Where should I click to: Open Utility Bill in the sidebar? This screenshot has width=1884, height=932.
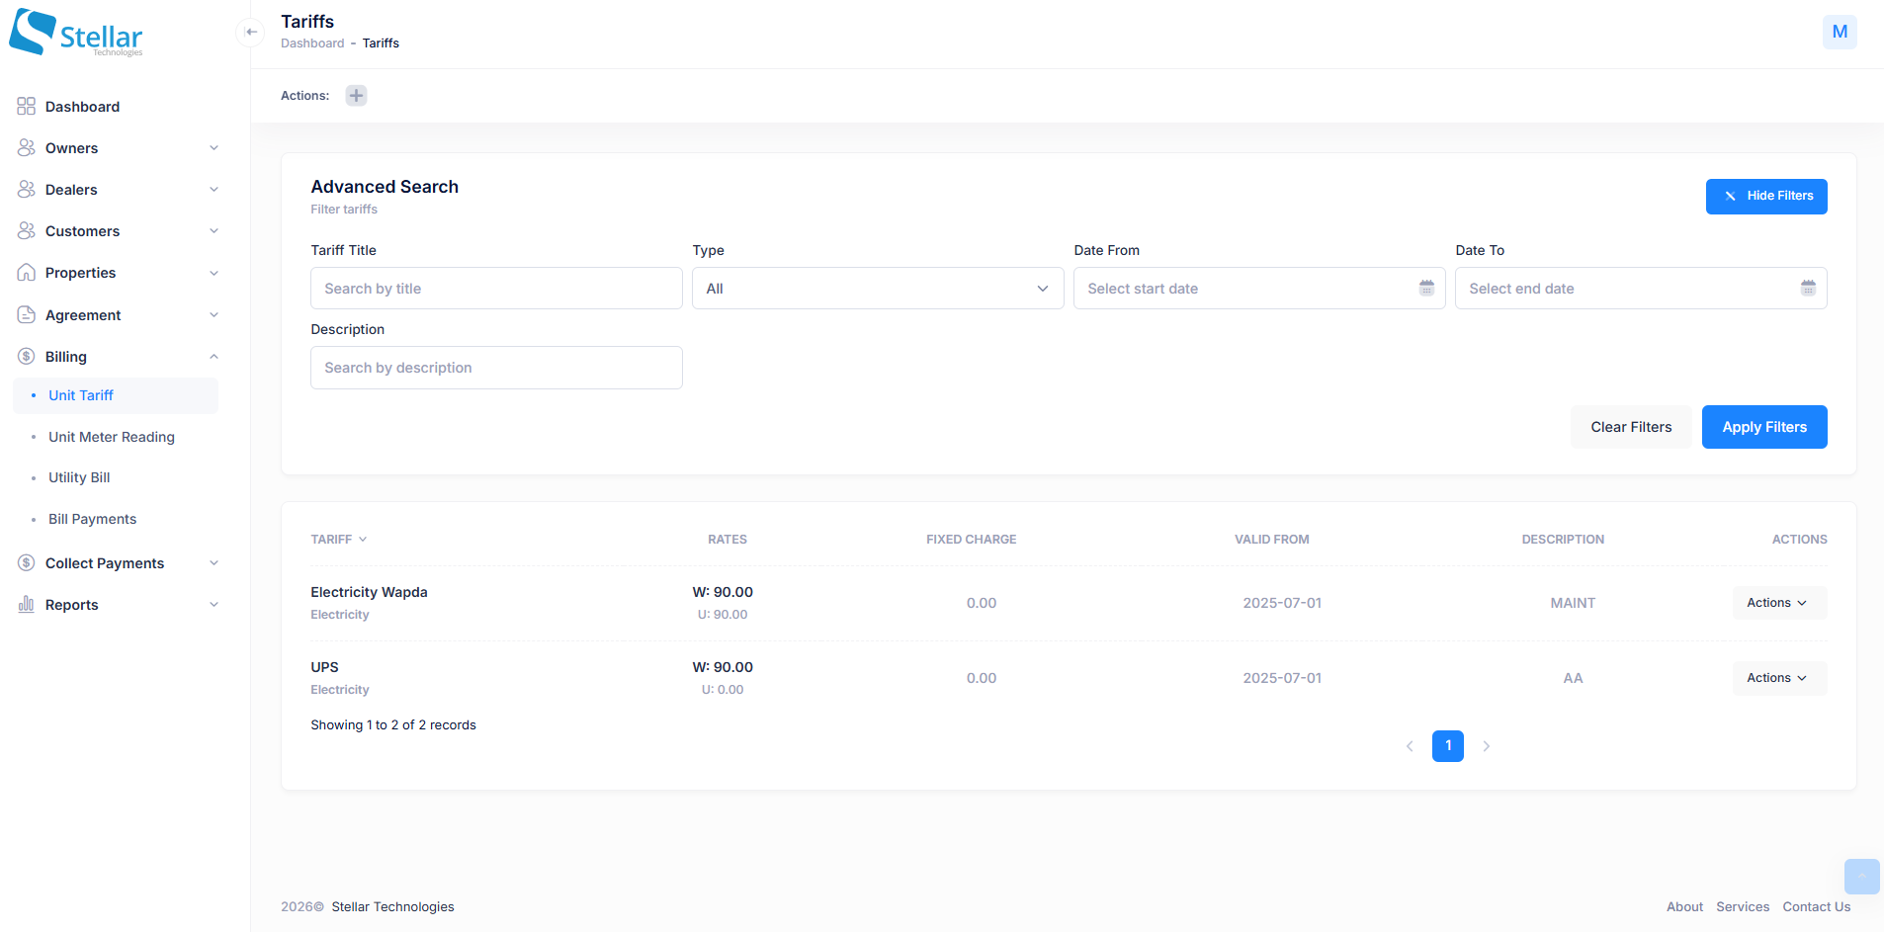[79, 477]
